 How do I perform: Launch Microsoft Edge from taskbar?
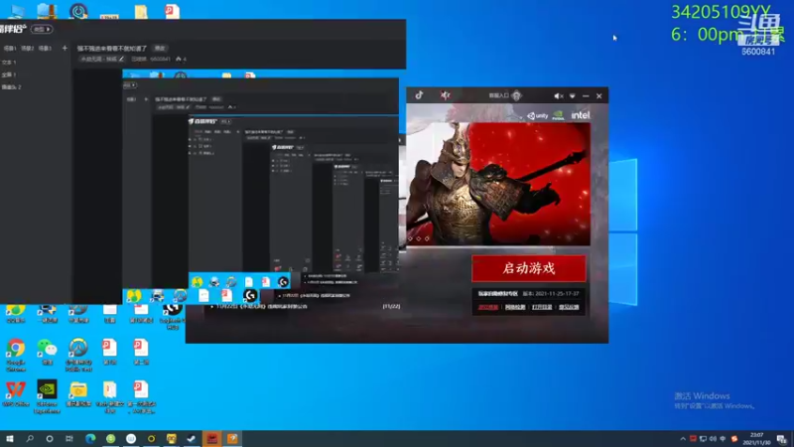point(90,438)
